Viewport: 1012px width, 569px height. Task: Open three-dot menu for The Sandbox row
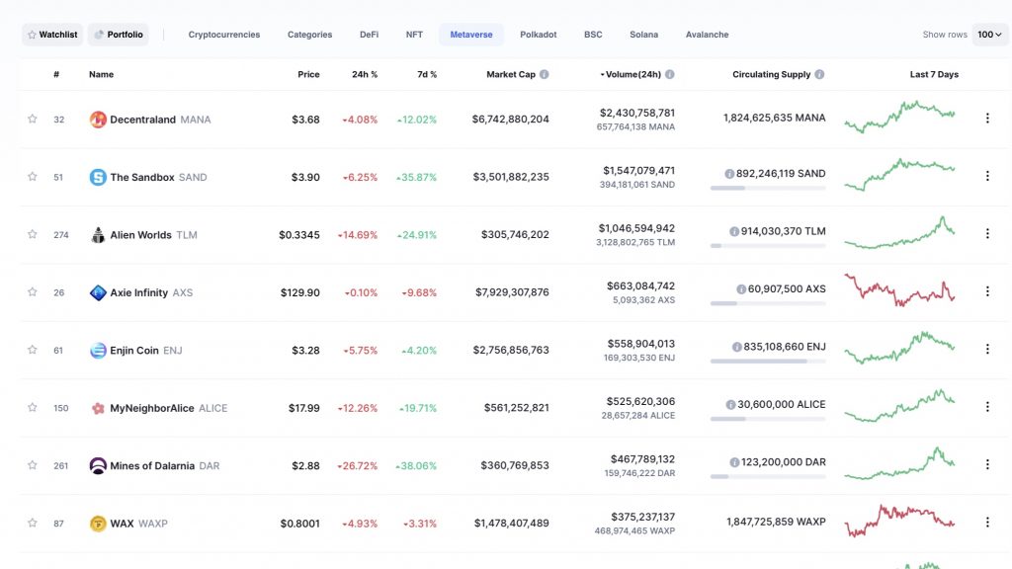pos(987,176)
